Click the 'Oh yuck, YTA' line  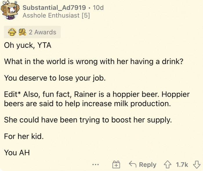[28, 46]
